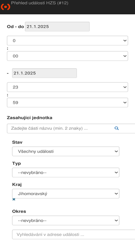Click the Zasahující jednotka label
The width and height of the screenshot is (135, 241).
pos(30,118)
